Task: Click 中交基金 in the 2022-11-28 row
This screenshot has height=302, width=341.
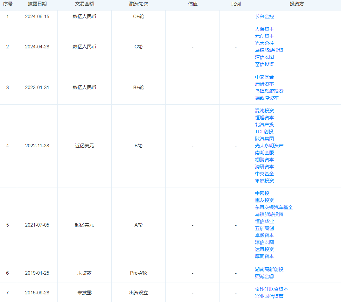Action: pos(264,174)
